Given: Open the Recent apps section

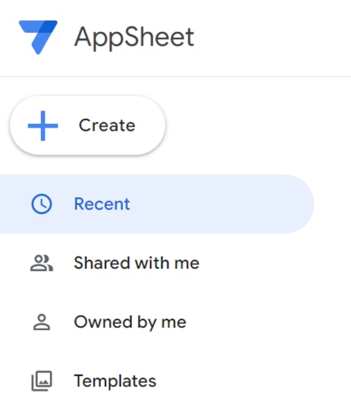Looking at the screenshot, I should point(157,204).
